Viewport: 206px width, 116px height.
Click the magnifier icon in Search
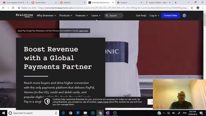pos(107,15)
